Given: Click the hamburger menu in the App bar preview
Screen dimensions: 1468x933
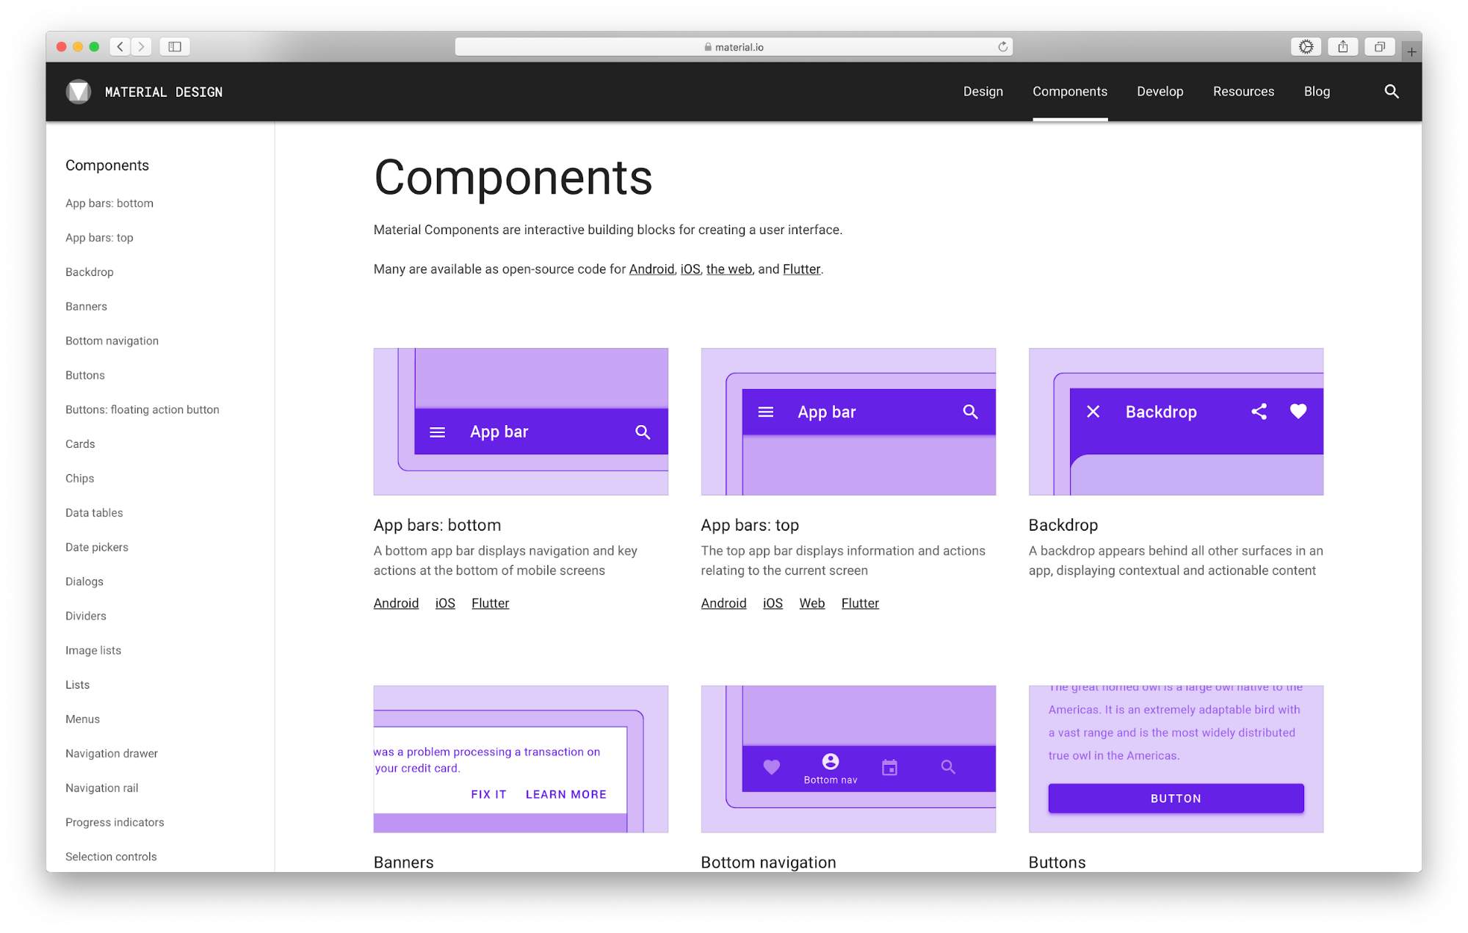Looking at the screenshot, I should (x=438, y=432).
